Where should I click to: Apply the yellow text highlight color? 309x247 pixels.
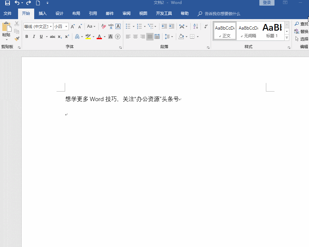88,37
